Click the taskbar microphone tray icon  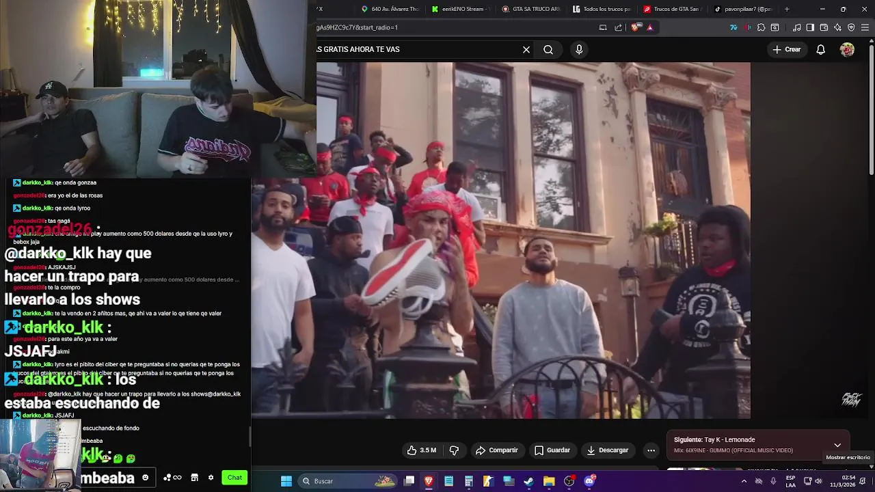[x=773, y=481]
